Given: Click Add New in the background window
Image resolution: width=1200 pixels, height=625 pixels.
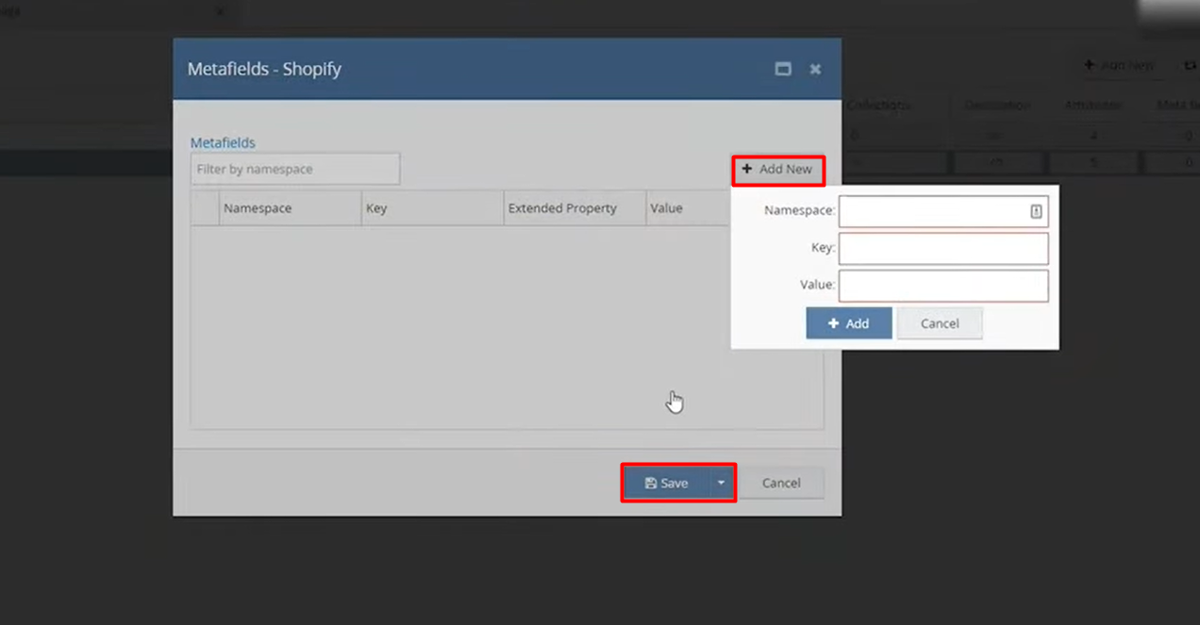Looking at the screenshot, I should pos(1119,66).
